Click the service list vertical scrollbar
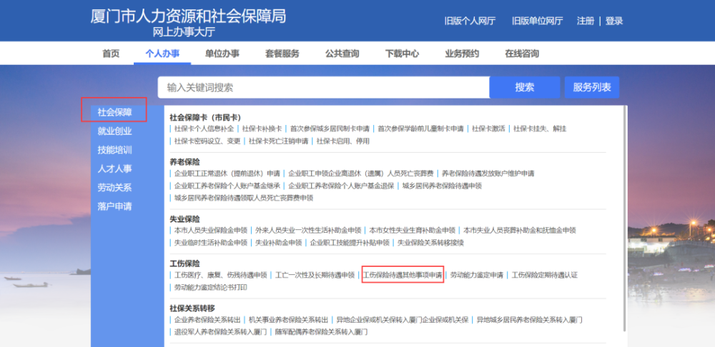This screenshot has width=715, height=347. pyautogui.click(x=626, y=218)
